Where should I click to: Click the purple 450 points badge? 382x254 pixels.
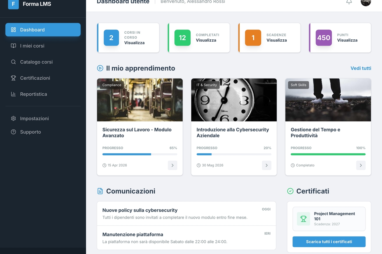click(324, 38)
